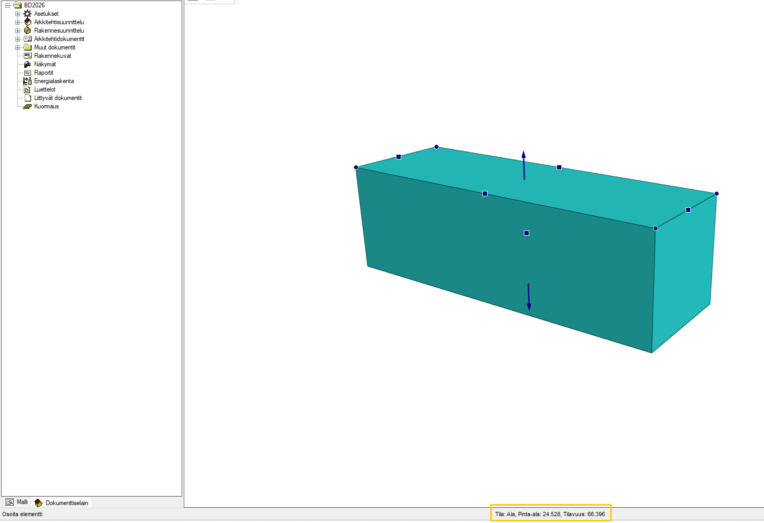Viewport: 764px width, 523px height.
Task: Click the square midpoint handle on front top edge
Action: tap(485, 194)
